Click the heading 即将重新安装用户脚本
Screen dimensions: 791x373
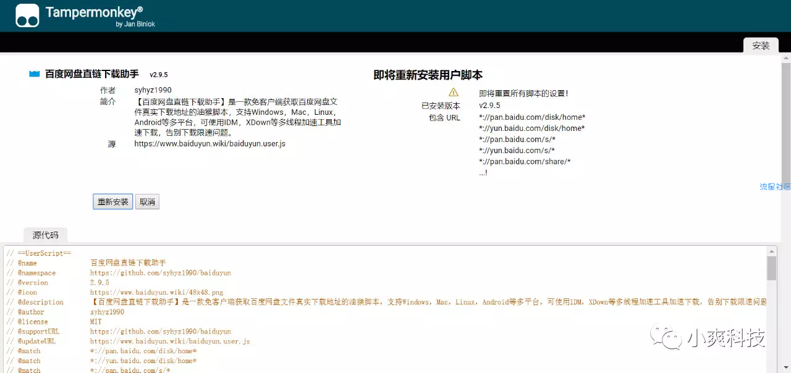(x=428, y=75)
